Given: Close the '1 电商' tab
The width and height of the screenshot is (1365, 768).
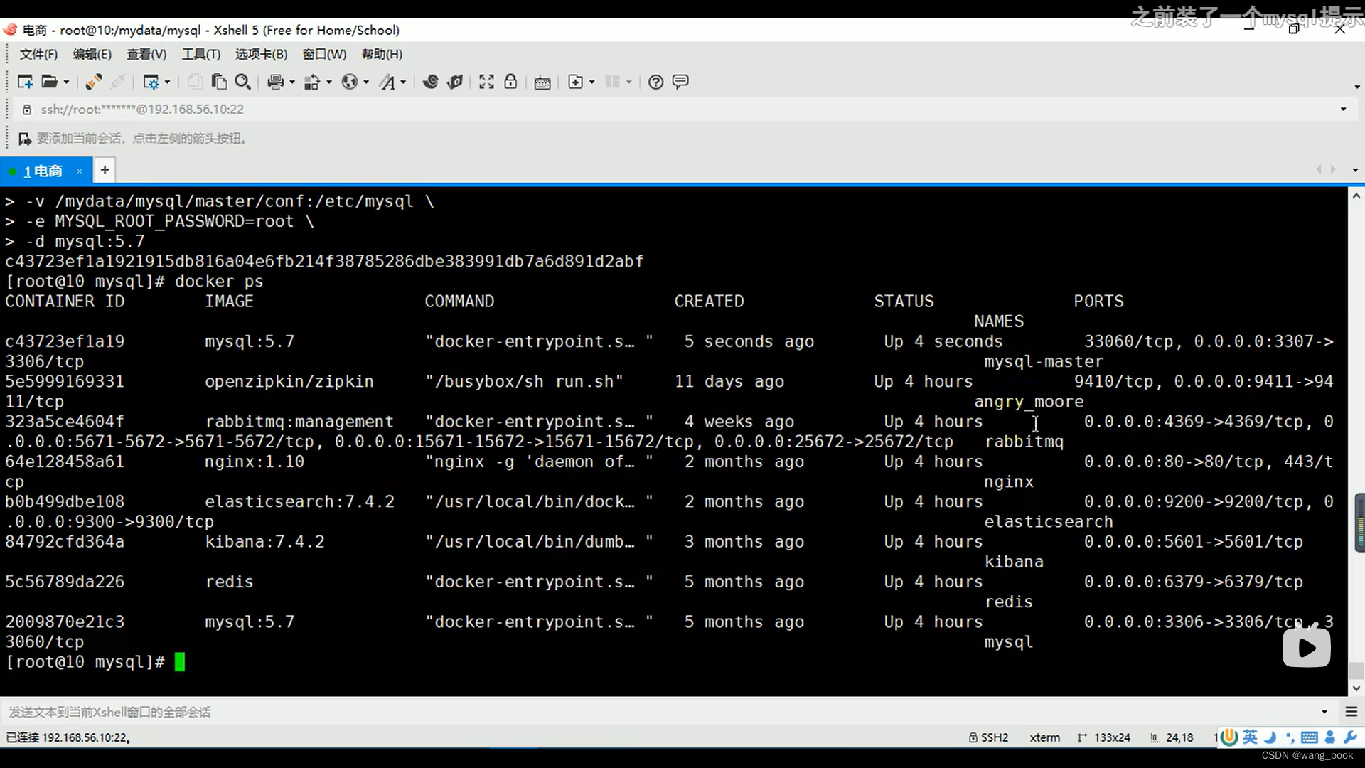Looking at the screenshot, I should [80, 171].
